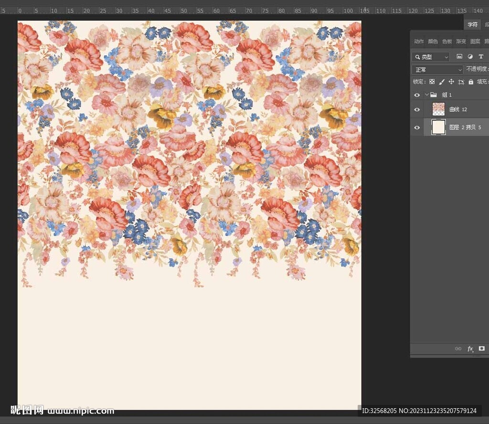Filter layers by adjustment layer type

470,57
